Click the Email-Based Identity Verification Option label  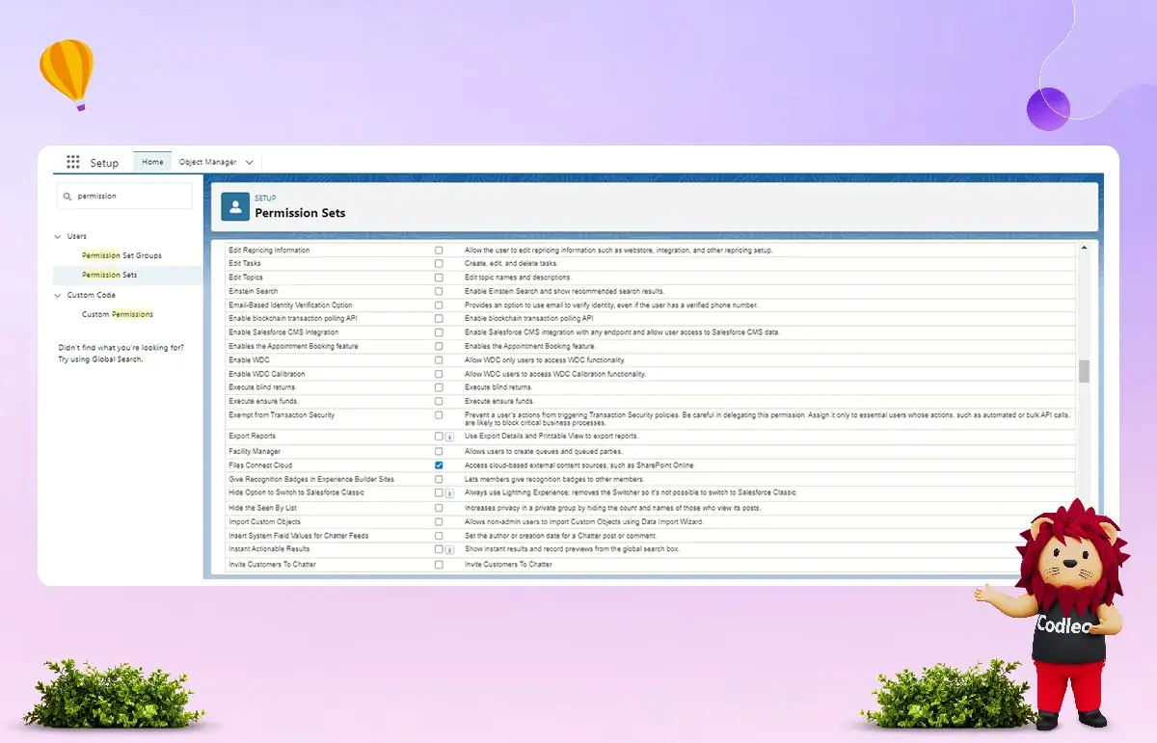[290, 305]
